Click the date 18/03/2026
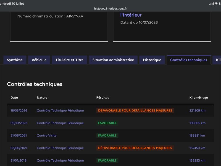The width and height of the screenshot is (221, 166). 19,110
